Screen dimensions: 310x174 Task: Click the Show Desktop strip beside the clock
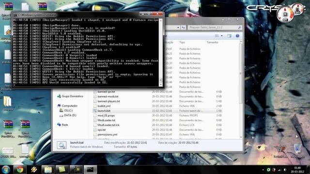(x=308, y=170)
